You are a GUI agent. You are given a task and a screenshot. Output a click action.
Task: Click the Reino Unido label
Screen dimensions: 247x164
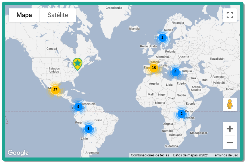[x=148, y=46]
